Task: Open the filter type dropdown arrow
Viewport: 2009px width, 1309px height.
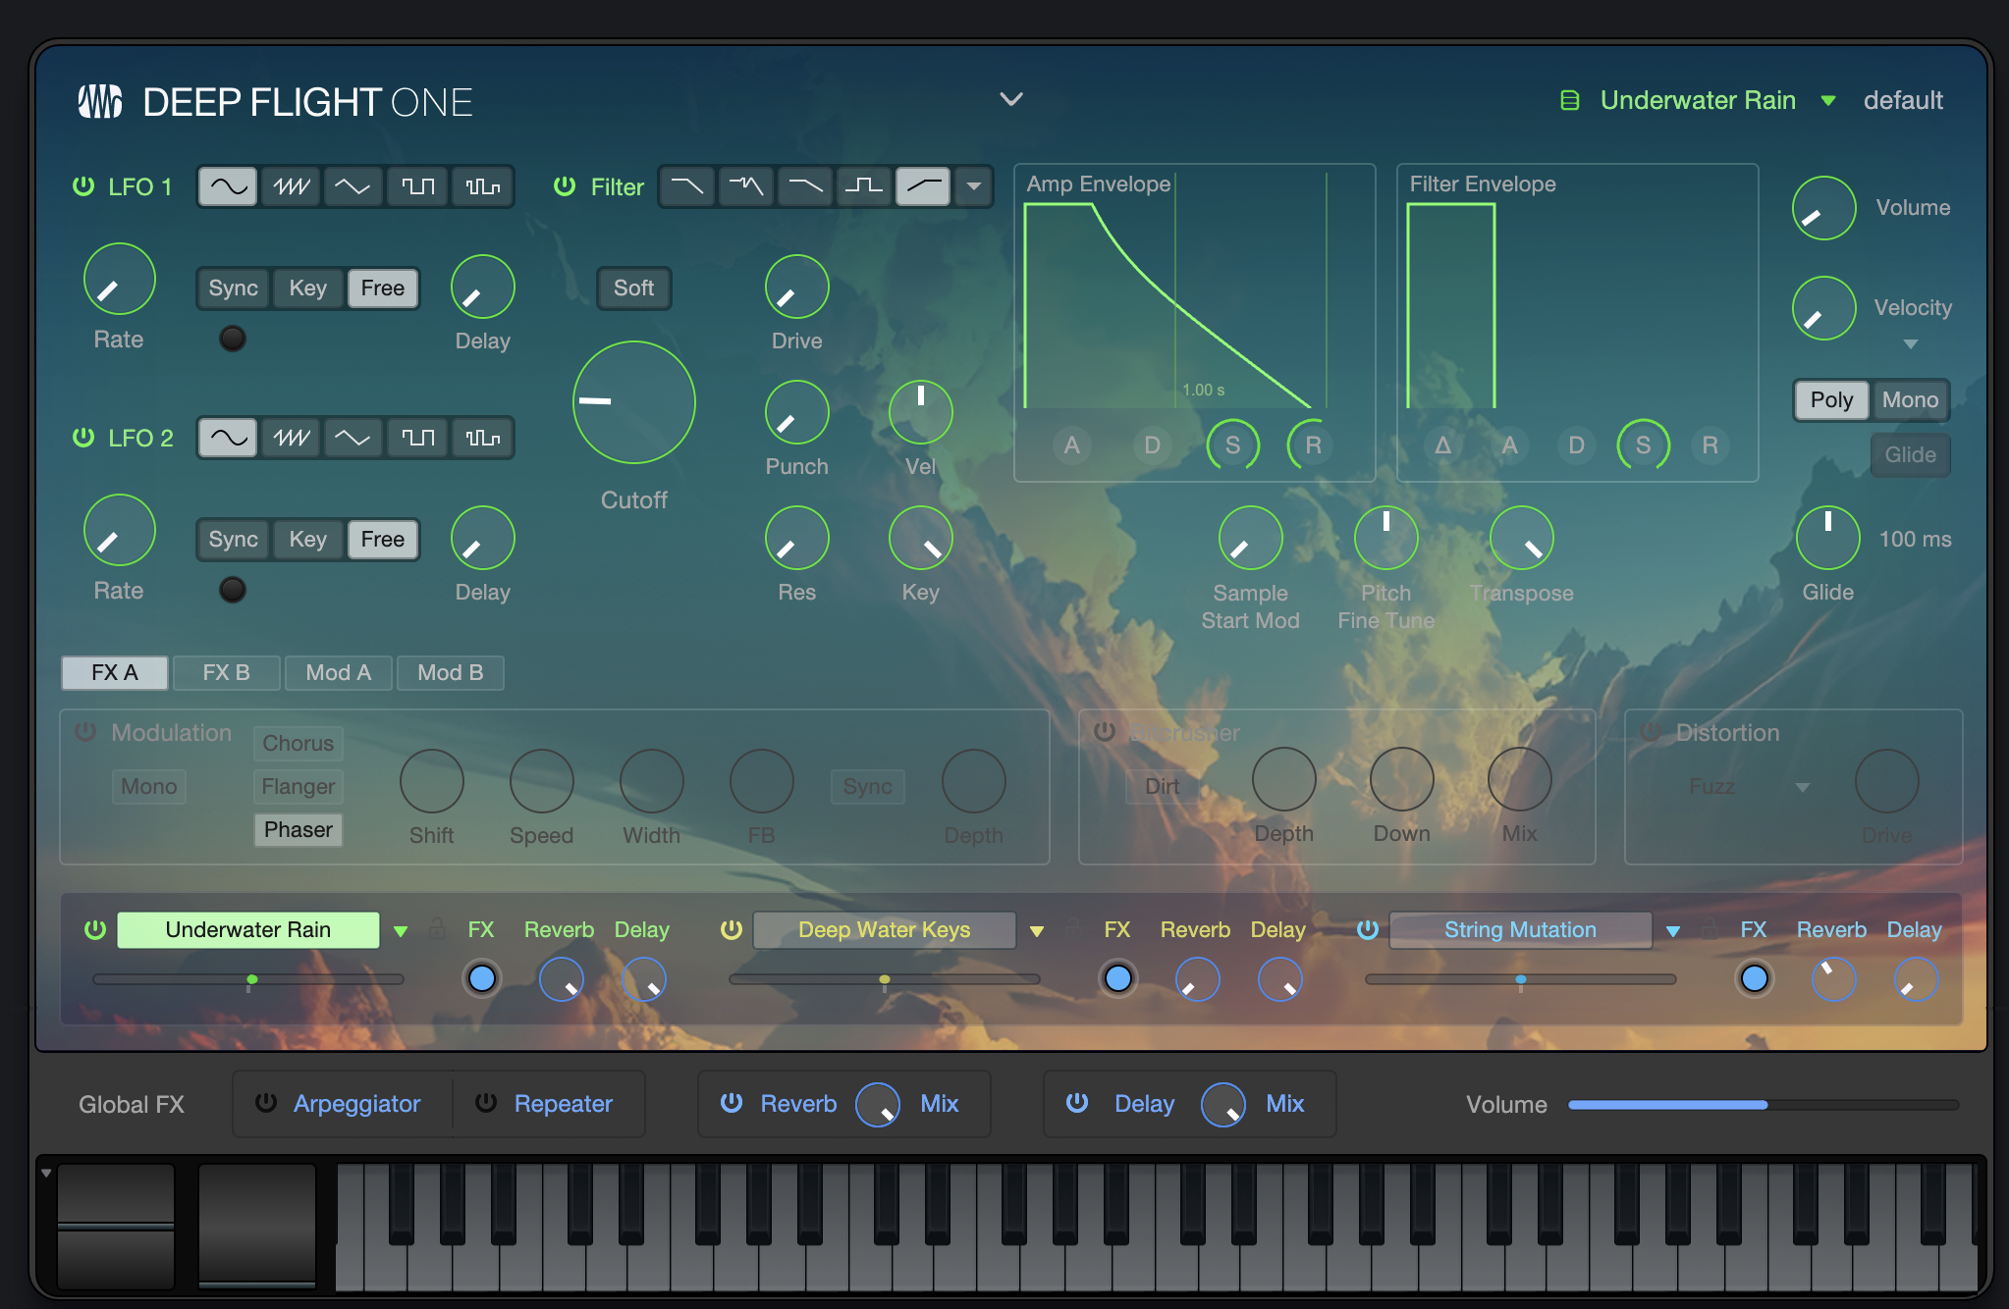Action: point(973,186)
